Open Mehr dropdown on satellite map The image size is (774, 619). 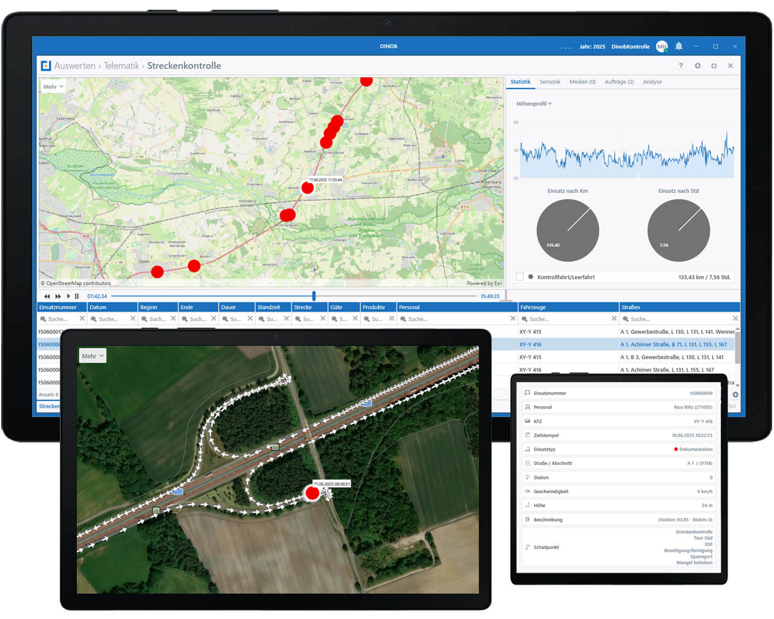click(93, 356)
